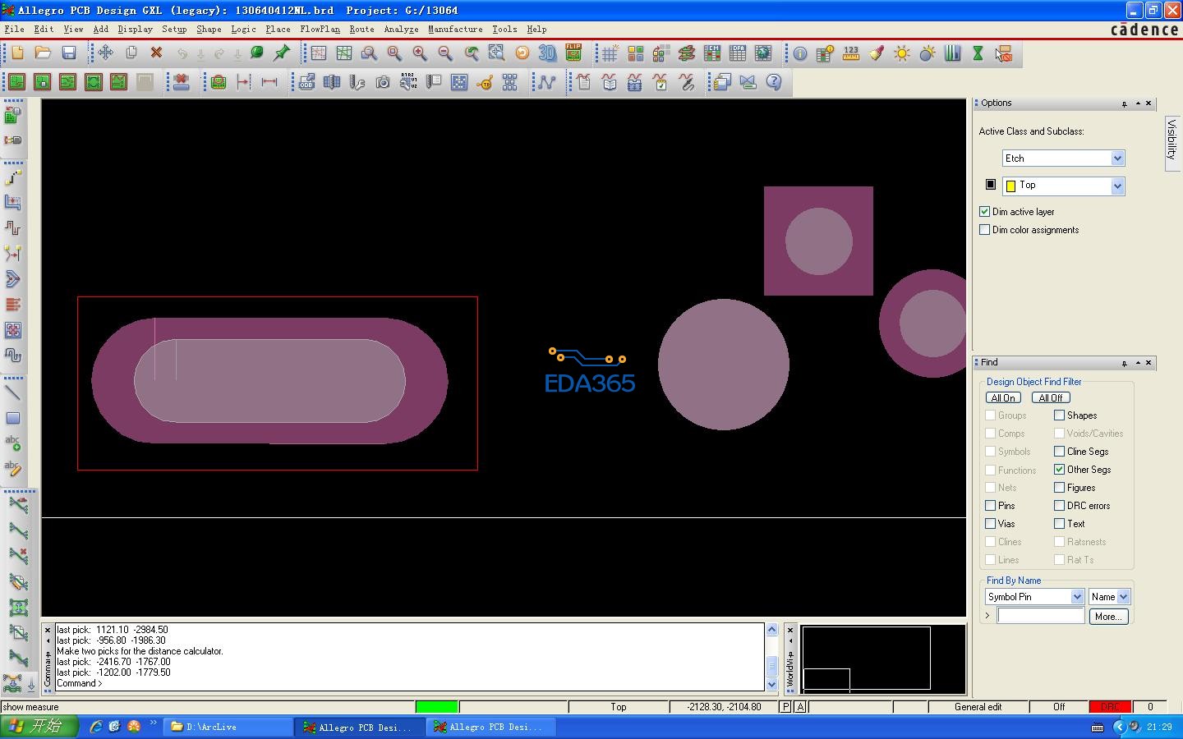The height and width of the screenshot is (739, 1183).
Task: Expand the Top subclass dropdown
Action: (x=1117, y=186)
